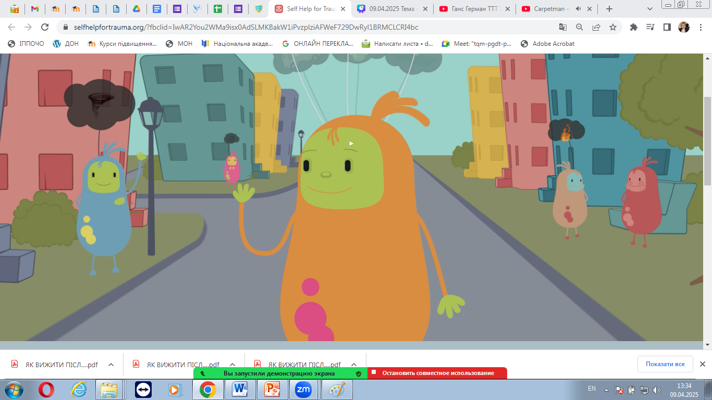
Task: Expand options for first downloaded PDF
Action: (111, 365)
